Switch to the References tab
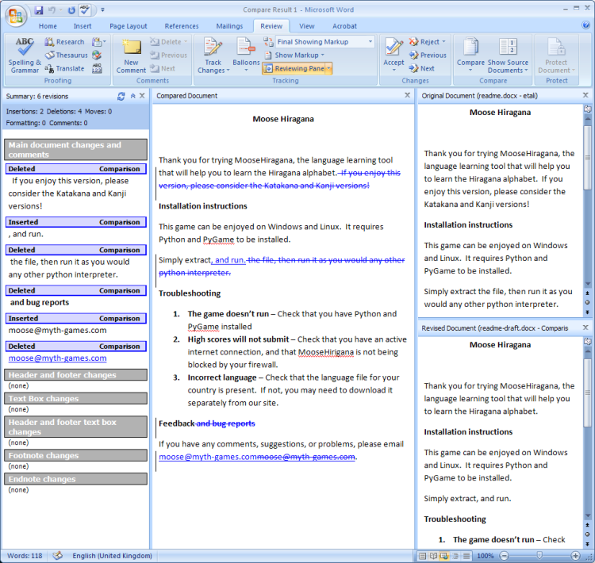Viewport: 595px width, 563px height. point(182,26)
